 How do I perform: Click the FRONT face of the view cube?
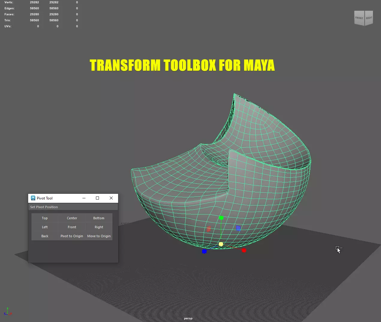tap(359, 18)
